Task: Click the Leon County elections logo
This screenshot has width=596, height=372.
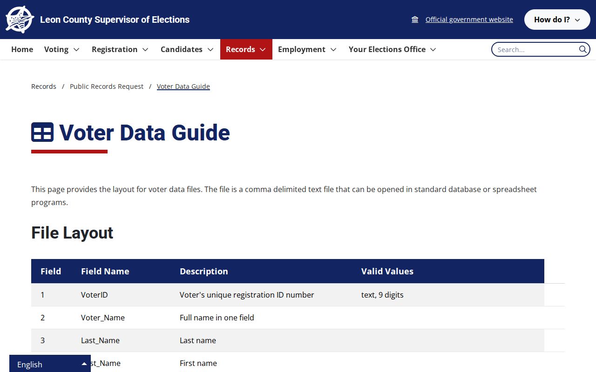Action: (x=20, y=20)
